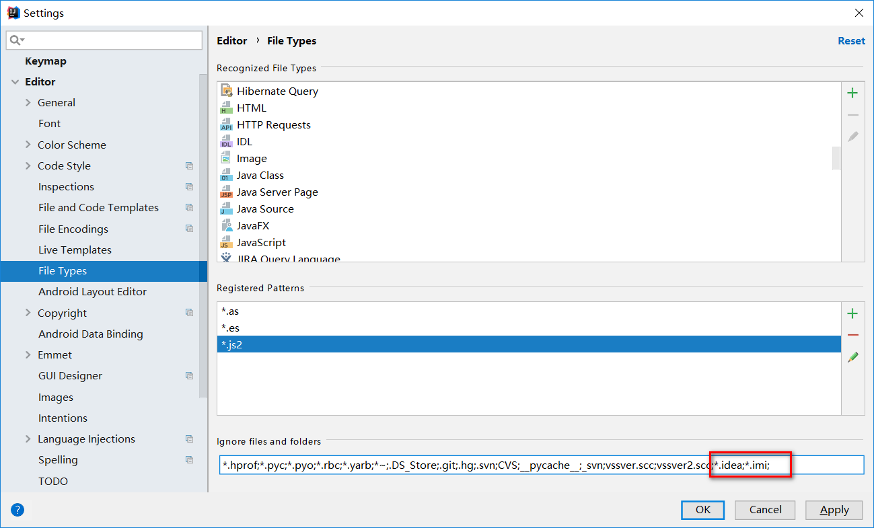Open the Live Templates settings page
The width and height of the screenshot is (874, 528).
tap(75, 250)
